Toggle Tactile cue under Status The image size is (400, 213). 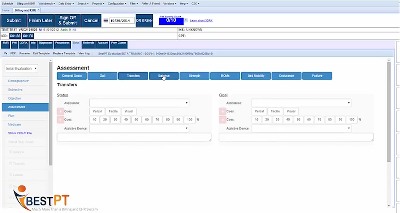point(113,111)
